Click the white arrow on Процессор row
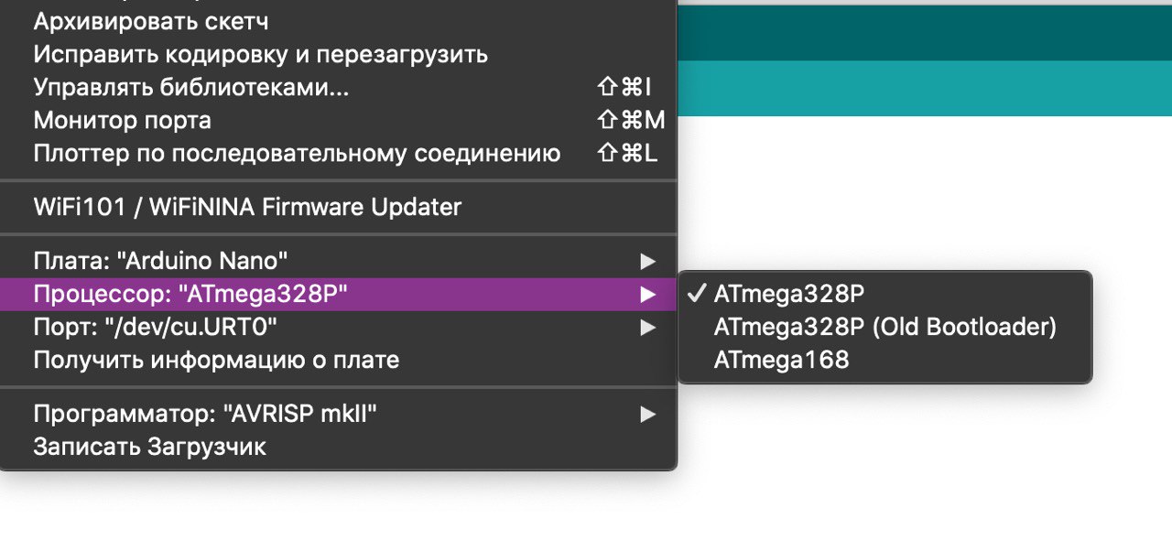1172x540 pixels. point(648,294)
